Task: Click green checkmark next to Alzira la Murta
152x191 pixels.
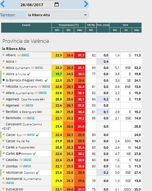Action: [29, 74]
